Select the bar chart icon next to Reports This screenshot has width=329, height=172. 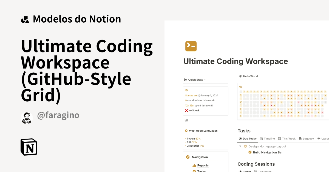pyautogui.click(x=194, y=165)
